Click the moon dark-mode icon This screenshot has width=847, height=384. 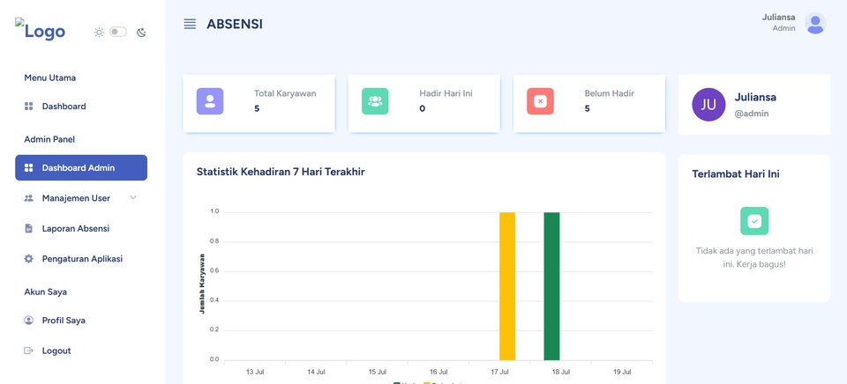[x=141, y=33]
